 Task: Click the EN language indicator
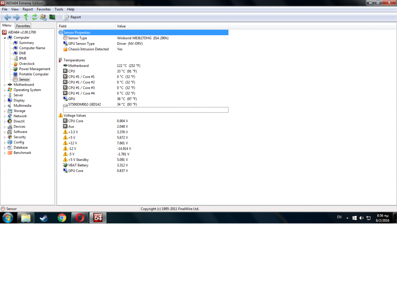[x=339, y=217]
